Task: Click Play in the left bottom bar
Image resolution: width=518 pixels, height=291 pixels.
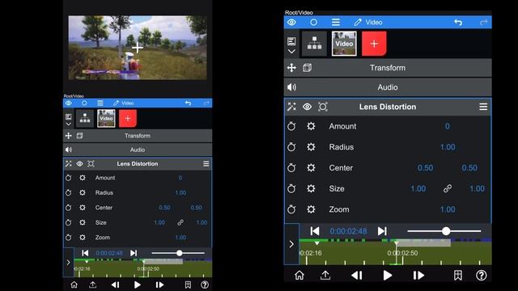Action: [137, 285]
